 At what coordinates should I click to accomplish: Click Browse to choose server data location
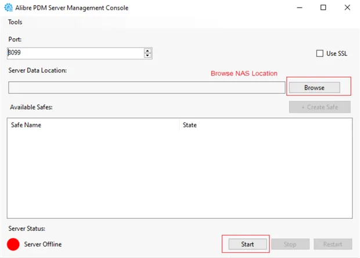coord(314,88)
